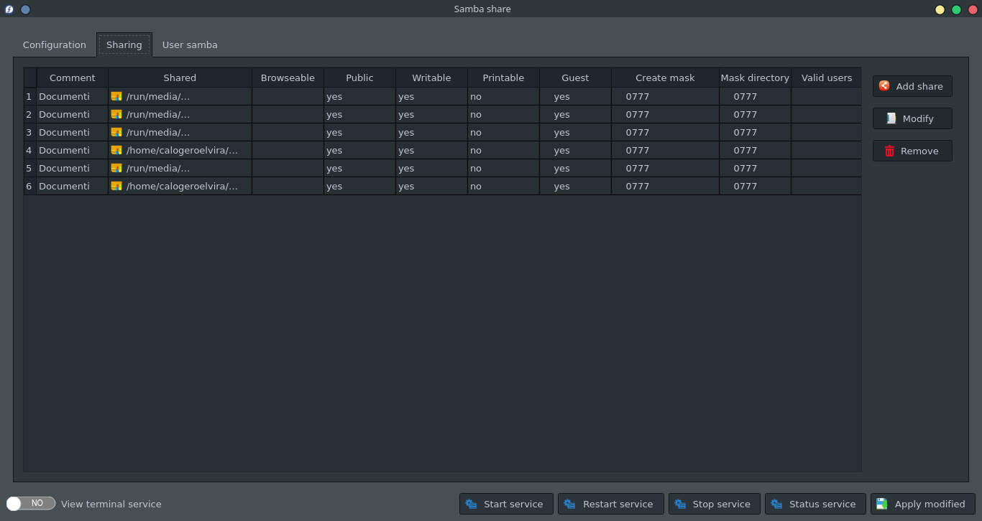The image size is (982, 521).
Task: Click Printable no cell in row 5
Action: tap(503, 168)
